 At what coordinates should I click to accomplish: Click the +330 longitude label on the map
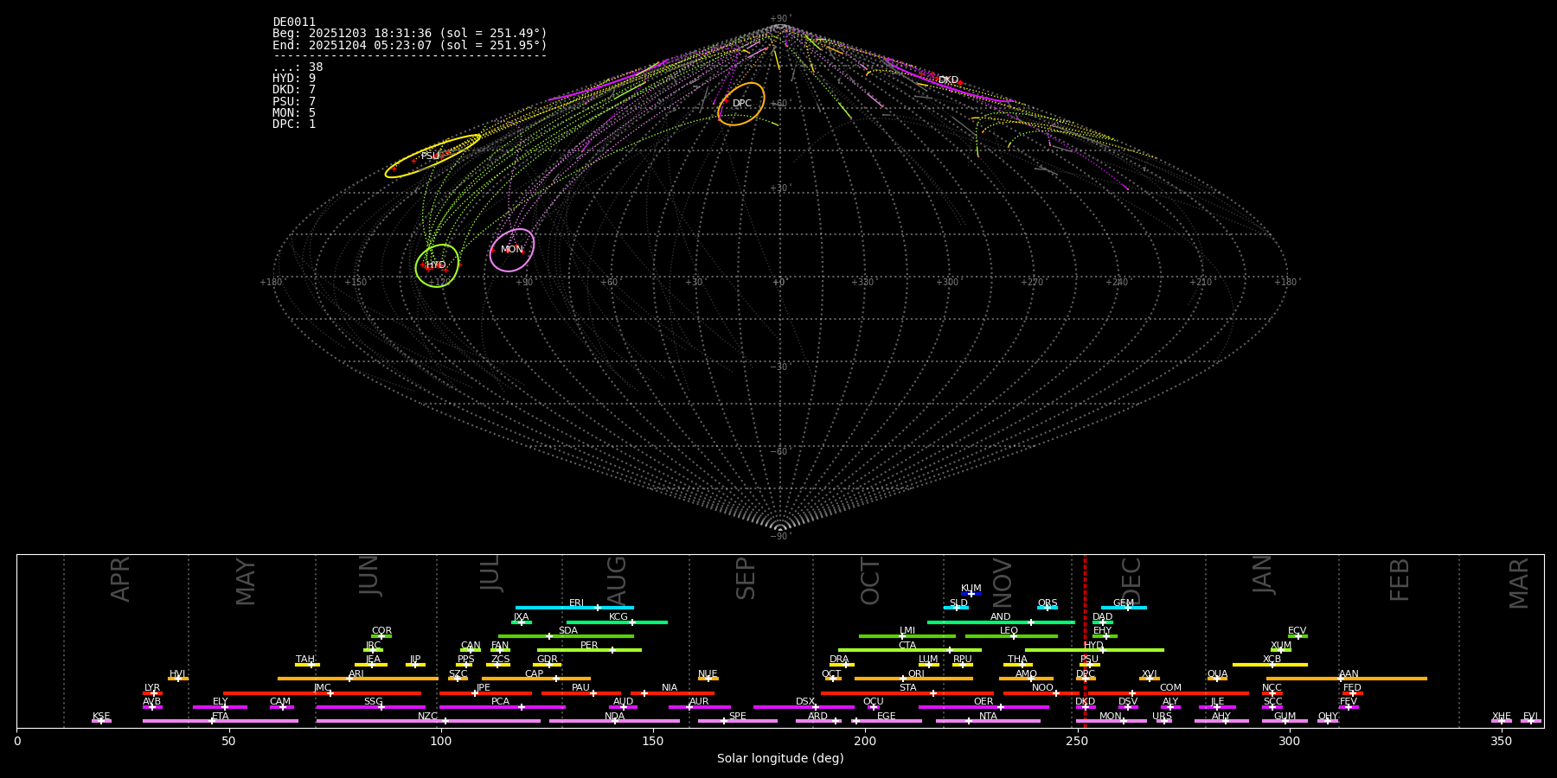pyautogui.click(x=862, y=283)
